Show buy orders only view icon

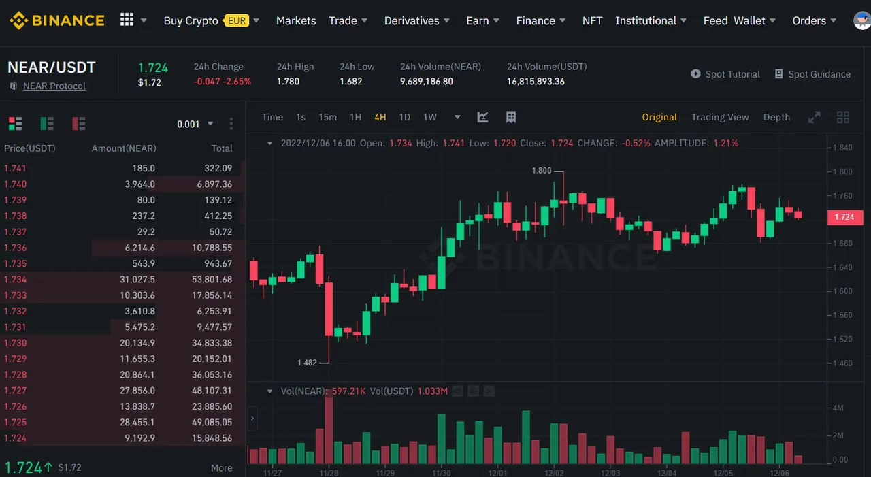[47, 124]
